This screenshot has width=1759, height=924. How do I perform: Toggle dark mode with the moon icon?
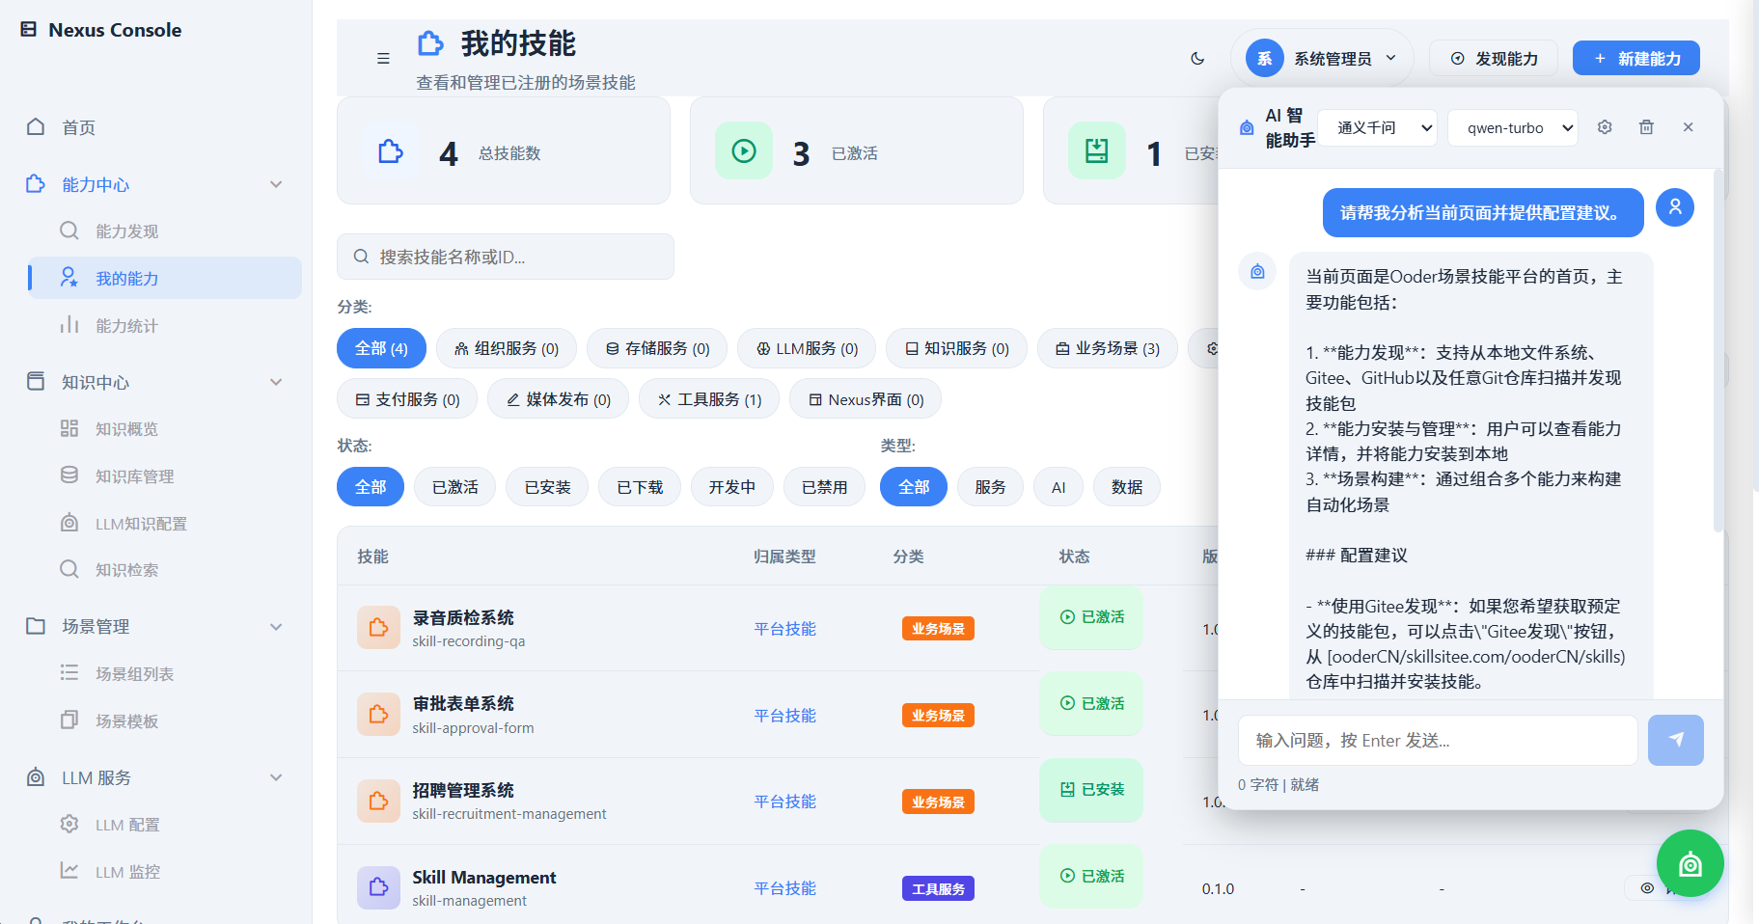(x=1197, y=58)
